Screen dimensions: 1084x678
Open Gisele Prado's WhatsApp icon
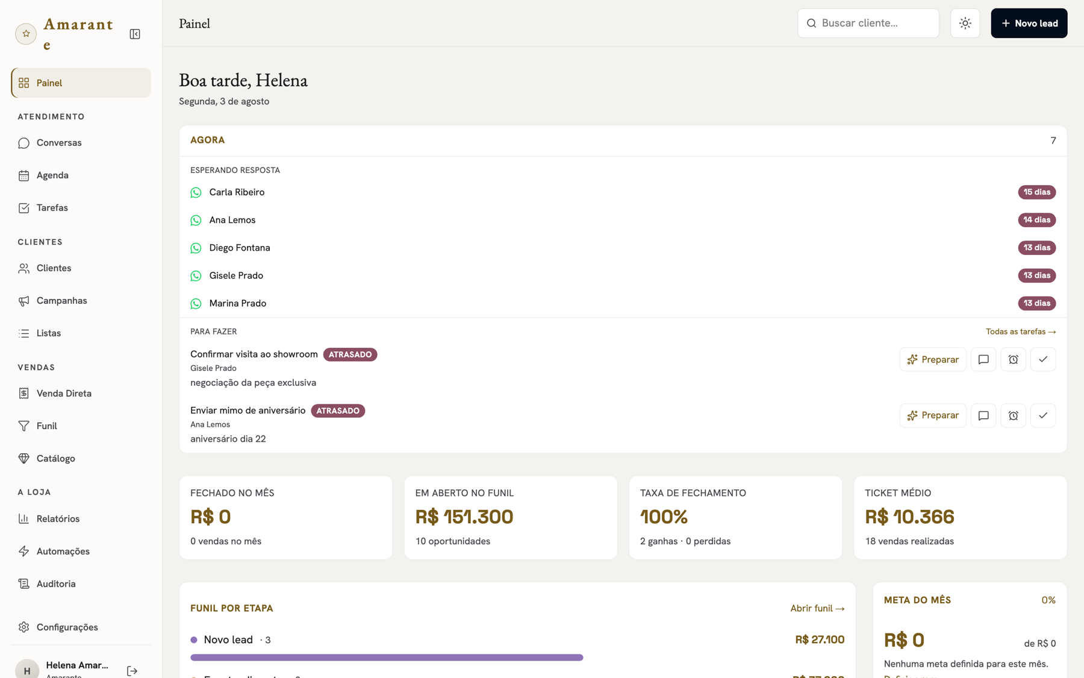(196, 276)
